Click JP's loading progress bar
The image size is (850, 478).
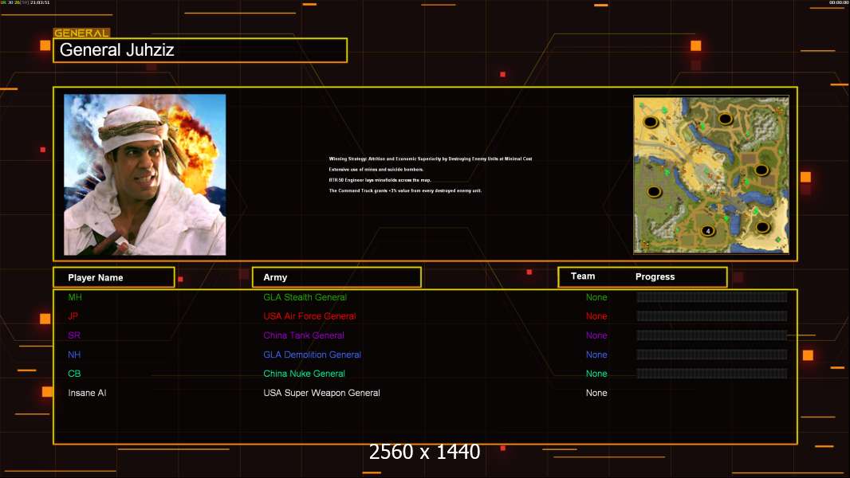pos(712,316)
